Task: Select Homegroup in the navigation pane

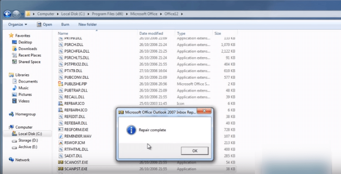Action: tap(22, 114)
